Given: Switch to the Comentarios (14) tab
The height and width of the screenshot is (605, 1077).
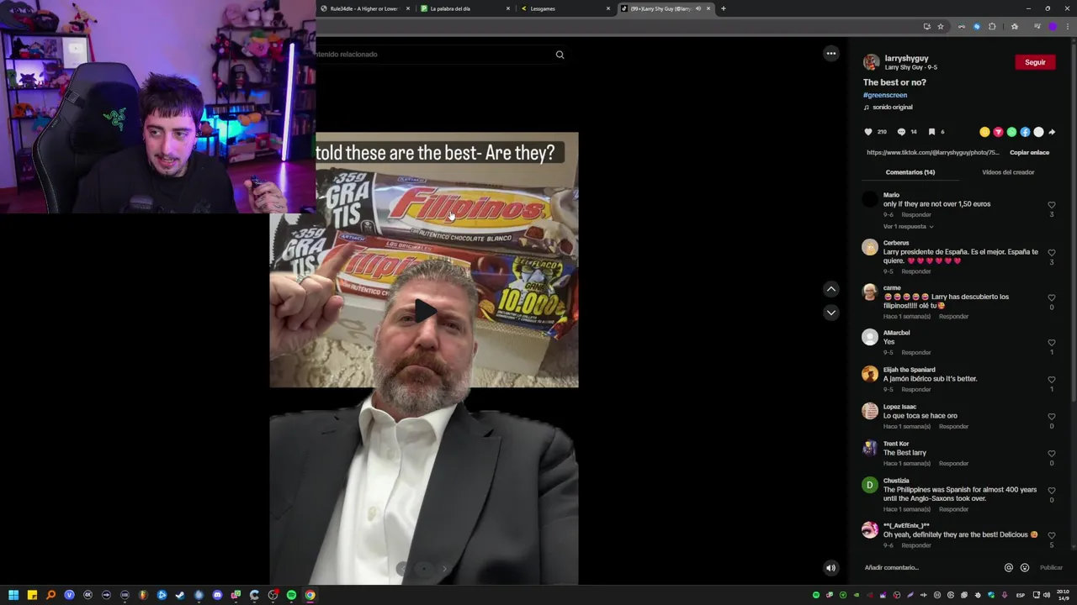Looking at the screenshot, I should click(x=910, y=172).
